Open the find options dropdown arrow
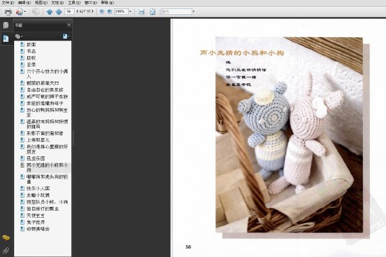This screenshot has width=386, height=257. tap(194, 12)
